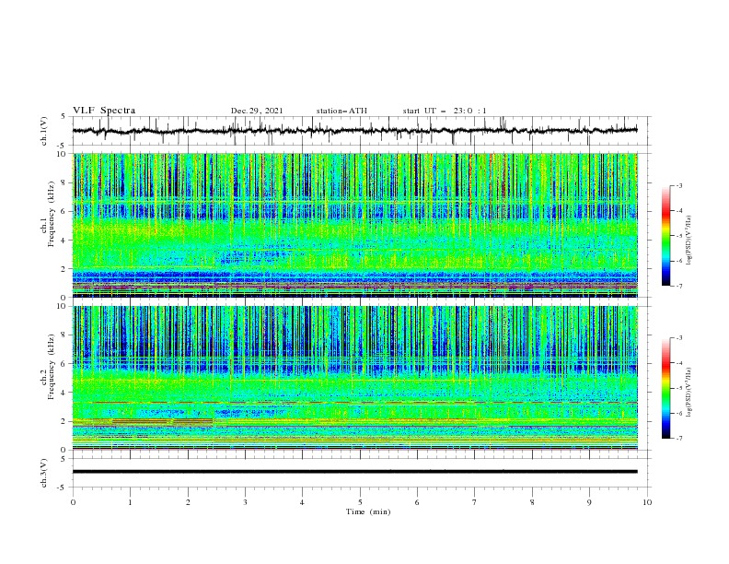729x564 pixels.
Task: Select the date label "Dec.29, 2021"
Action: coord(257,111)
